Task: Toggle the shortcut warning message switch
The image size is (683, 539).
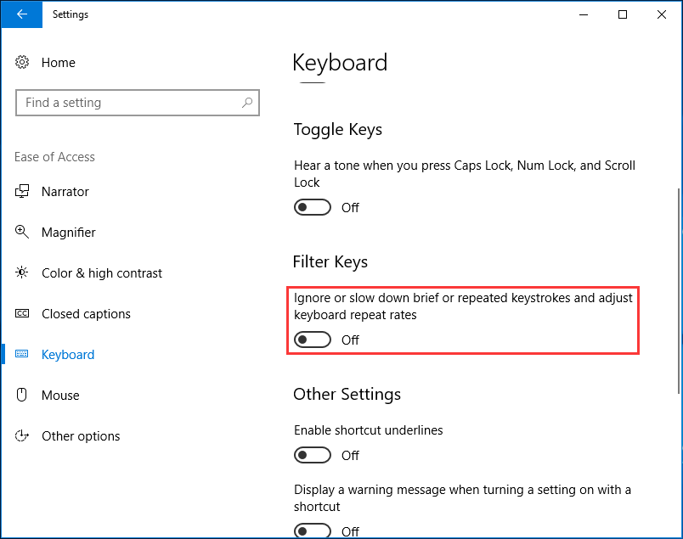Action: [x=312, y=531]
